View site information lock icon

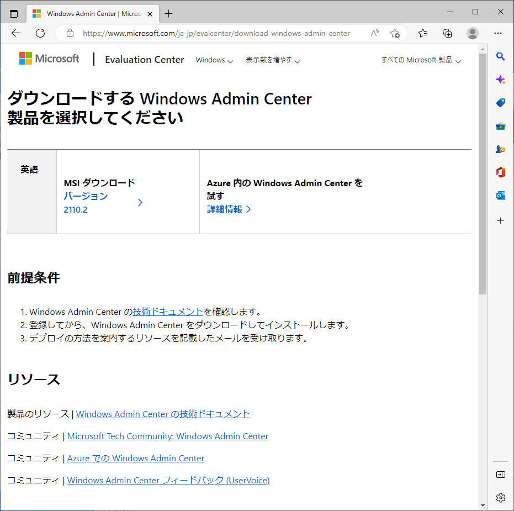(x=70, y=33)
